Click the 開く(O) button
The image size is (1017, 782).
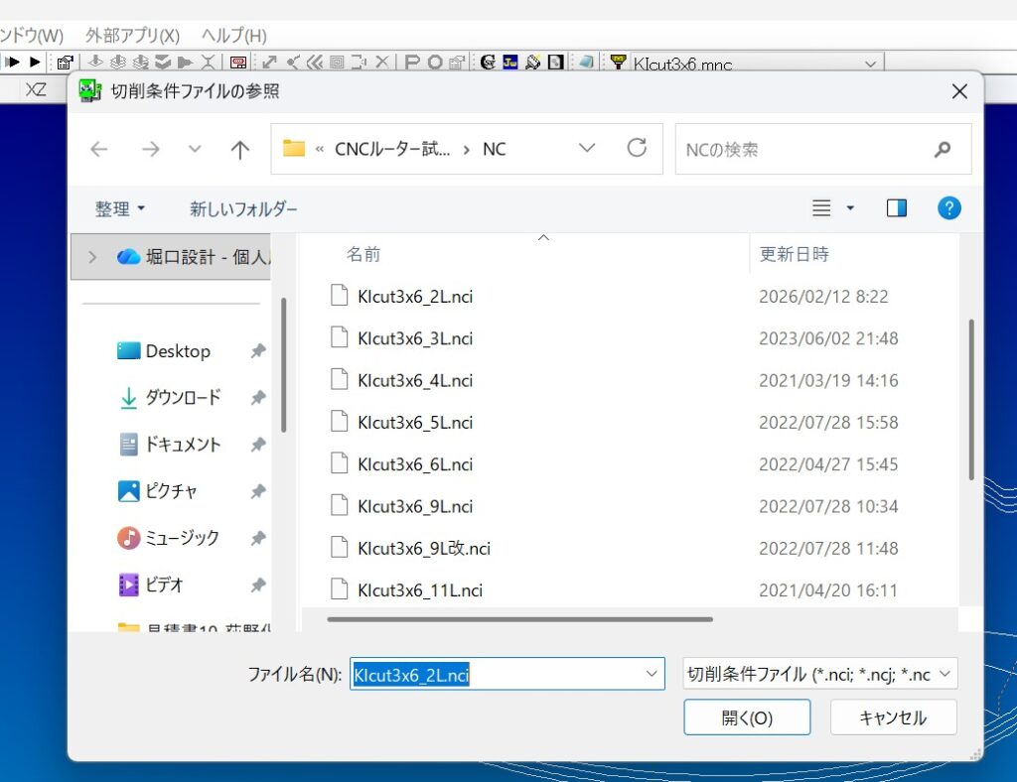[x=747, y=717]
